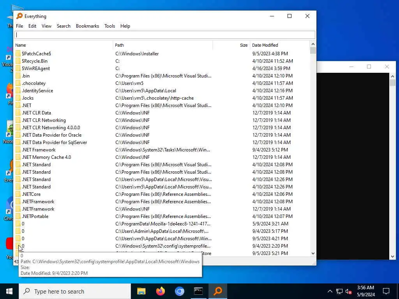Click the results vertical scrollbar thumb
This screenshot has width=399, height=299.
[x=313, y=51]
